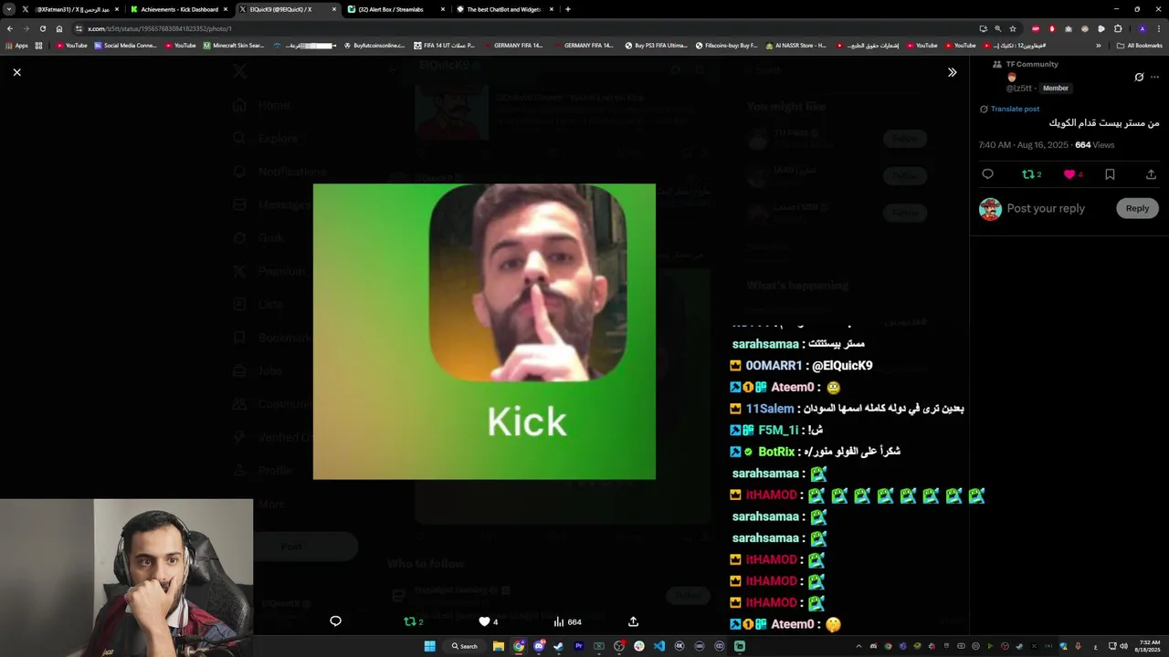
Task: Switch to the @XFatman31 X tab
Action: [70, 9]
